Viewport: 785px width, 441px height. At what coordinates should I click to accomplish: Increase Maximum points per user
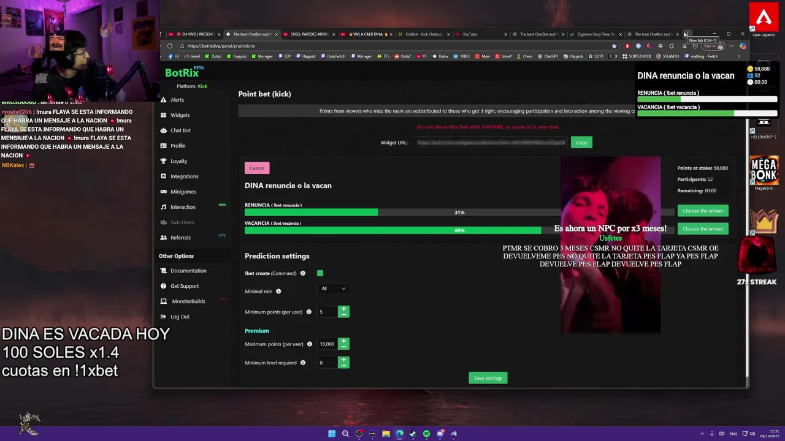click(x=343, y=341)
